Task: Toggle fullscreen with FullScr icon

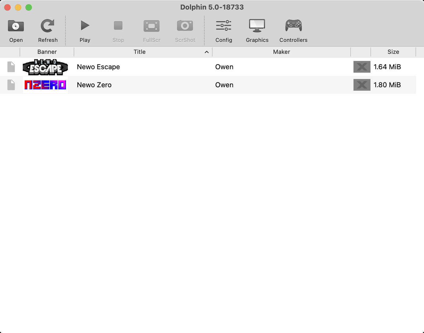Action: (151, 26)
